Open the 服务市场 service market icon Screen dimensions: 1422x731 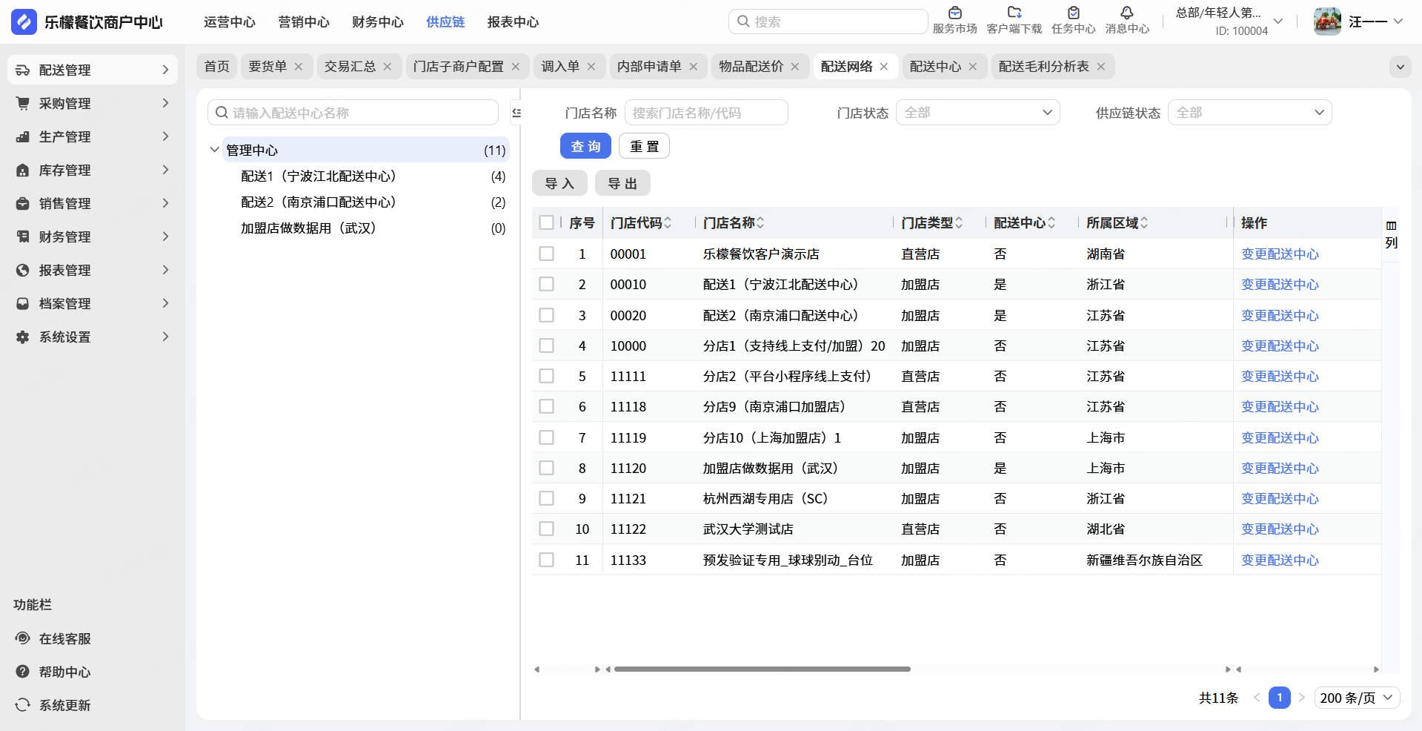954,13
